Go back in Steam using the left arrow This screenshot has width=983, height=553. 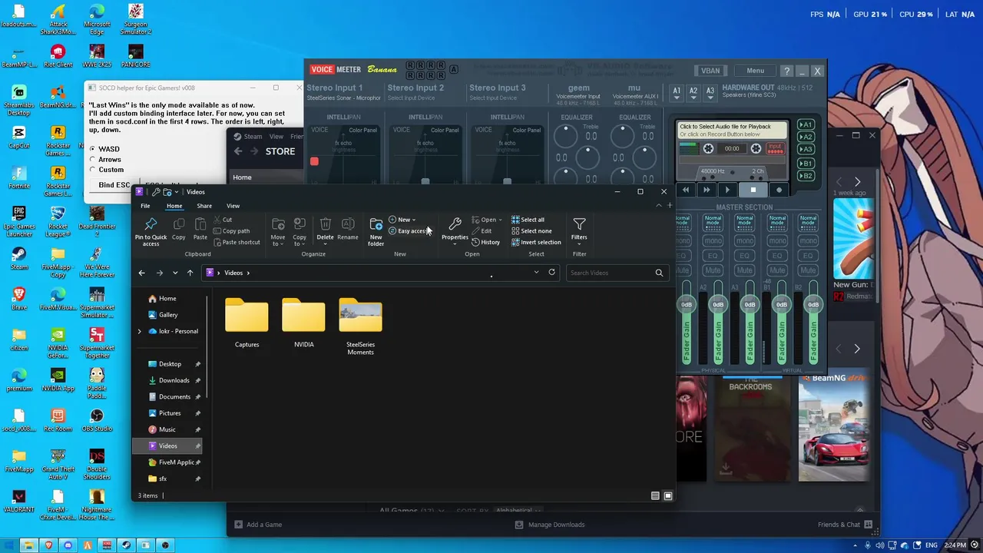[238, 151]
